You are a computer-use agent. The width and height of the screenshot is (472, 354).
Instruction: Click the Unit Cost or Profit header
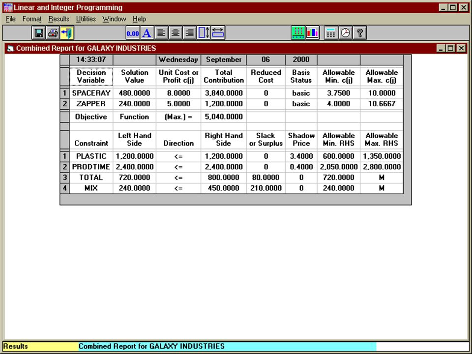(x=178, y=77)
